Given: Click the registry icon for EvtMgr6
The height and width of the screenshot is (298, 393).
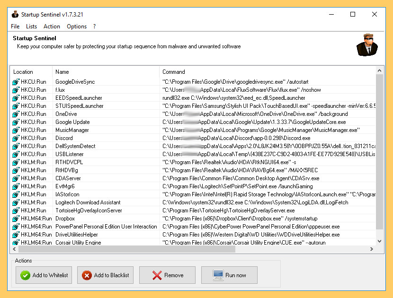Looking at the screenshot, I should (x=16, y=186).
